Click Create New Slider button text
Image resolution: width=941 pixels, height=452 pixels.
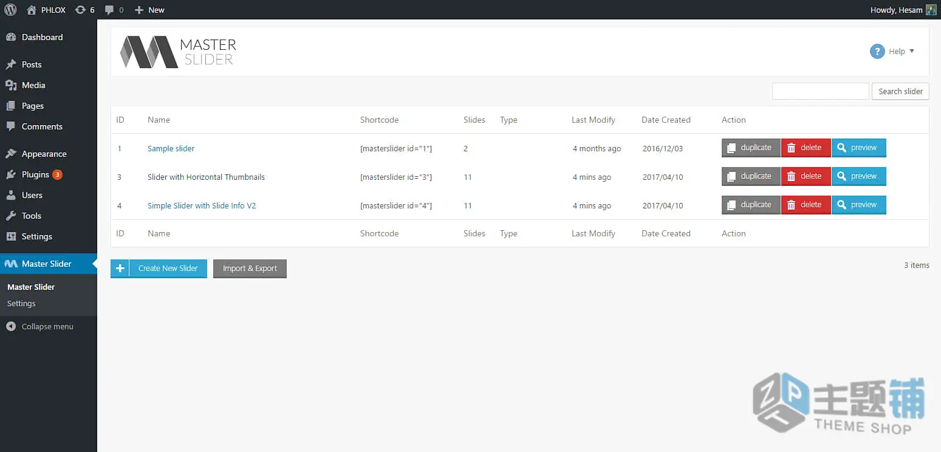tap(168, 268)
